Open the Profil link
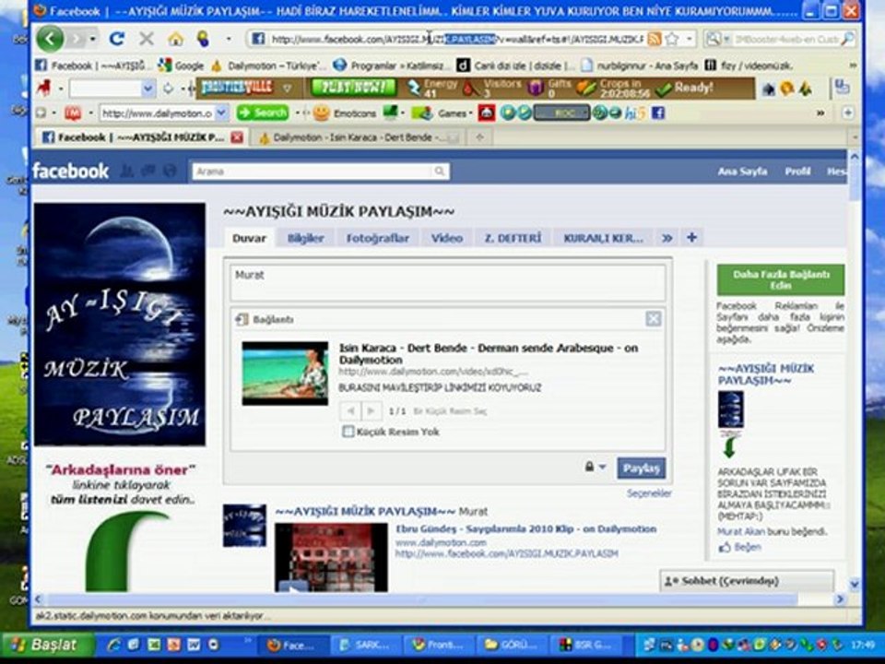 coord(797,172)
